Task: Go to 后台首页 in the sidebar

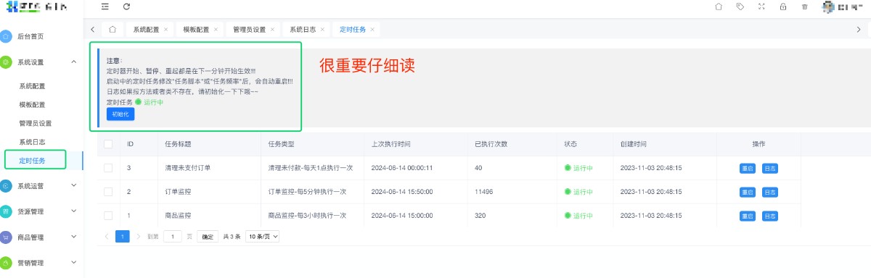Action: (x=30, y=36)
